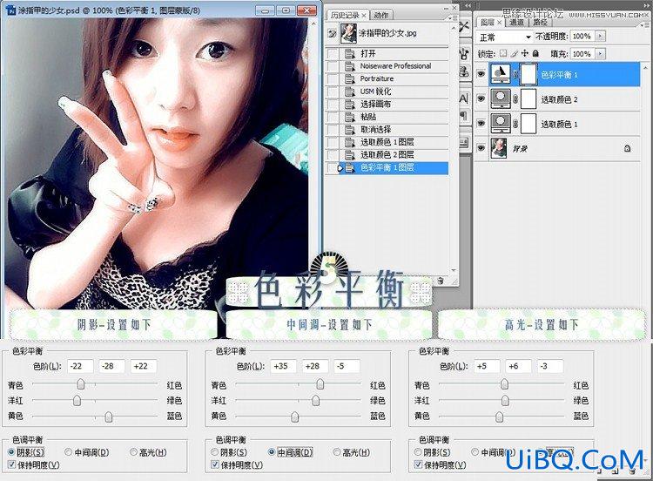
Task: Click the yellow-blue slider in highlights panel
Action: pyautogui.click(x=502, y=417)
